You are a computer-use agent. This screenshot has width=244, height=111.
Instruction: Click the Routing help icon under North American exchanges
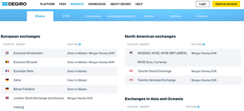204,44
